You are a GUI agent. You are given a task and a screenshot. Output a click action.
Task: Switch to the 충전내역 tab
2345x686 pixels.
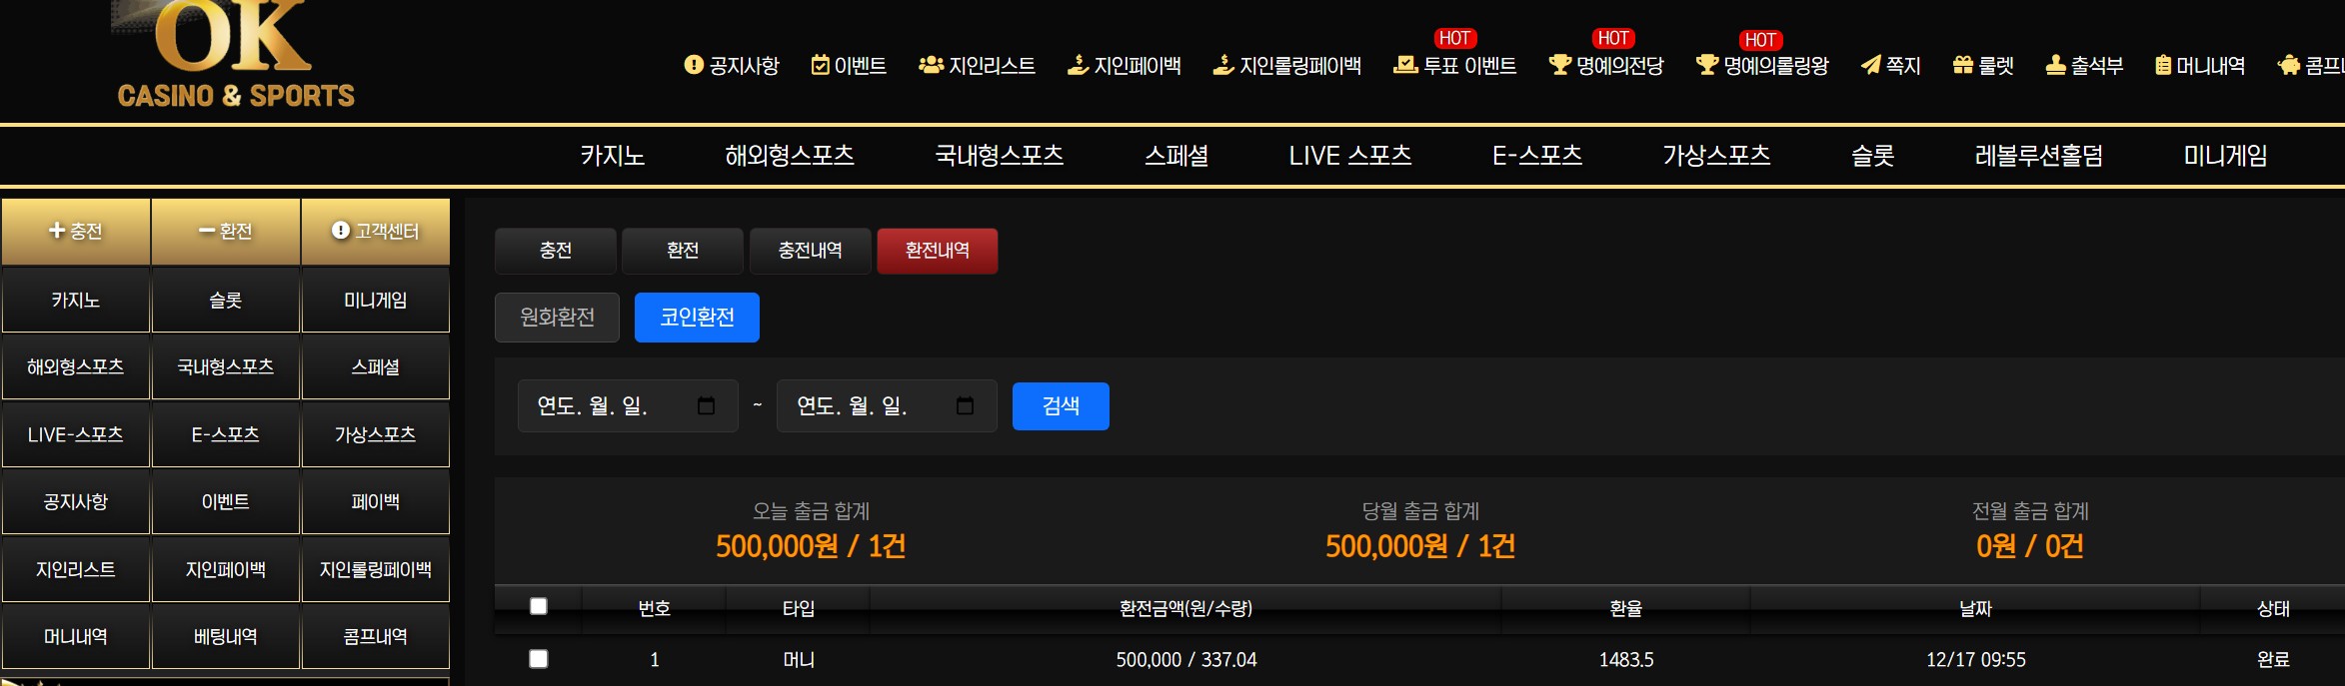810,251
